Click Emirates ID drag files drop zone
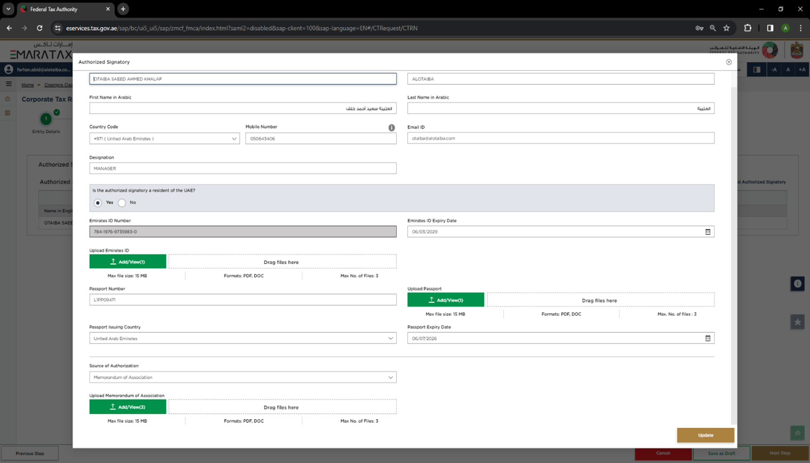Image resolution: width=810 pixels, height=463 pixels. click(282, 262)
